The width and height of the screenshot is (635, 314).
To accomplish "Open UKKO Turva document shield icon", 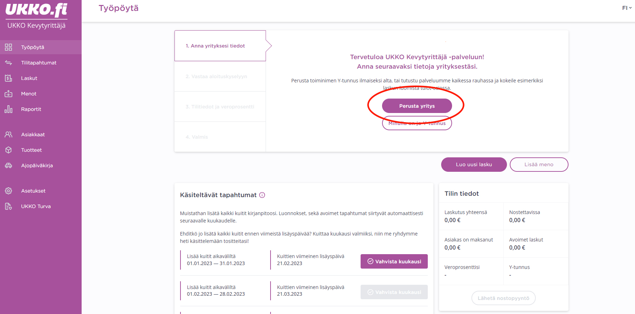I will [8, 206].
